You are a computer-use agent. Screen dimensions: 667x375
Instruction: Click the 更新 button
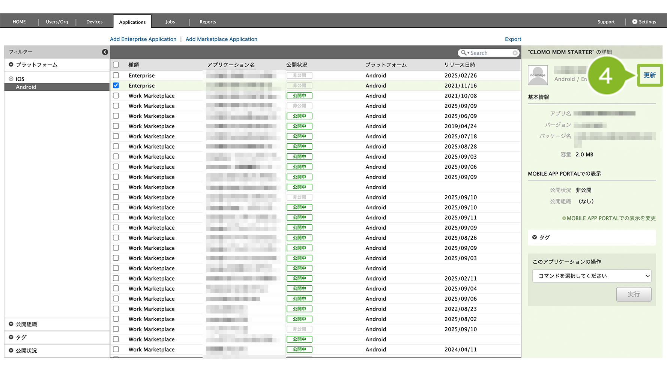tap(649, 75)
